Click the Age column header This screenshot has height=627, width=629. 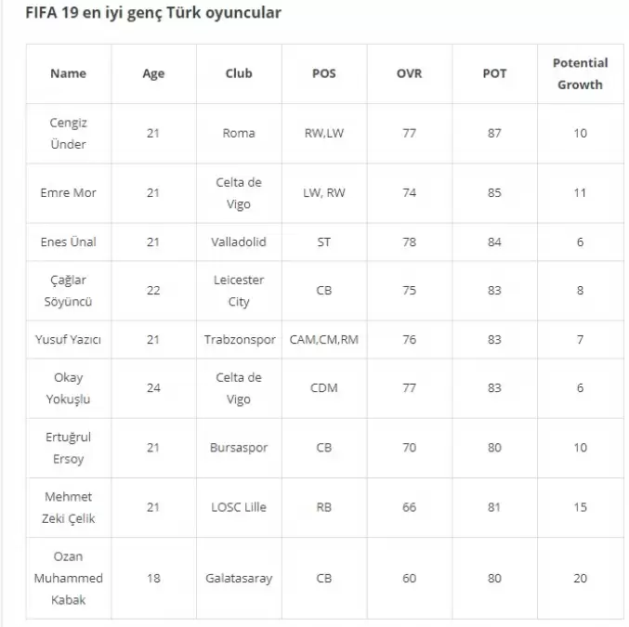153,73
